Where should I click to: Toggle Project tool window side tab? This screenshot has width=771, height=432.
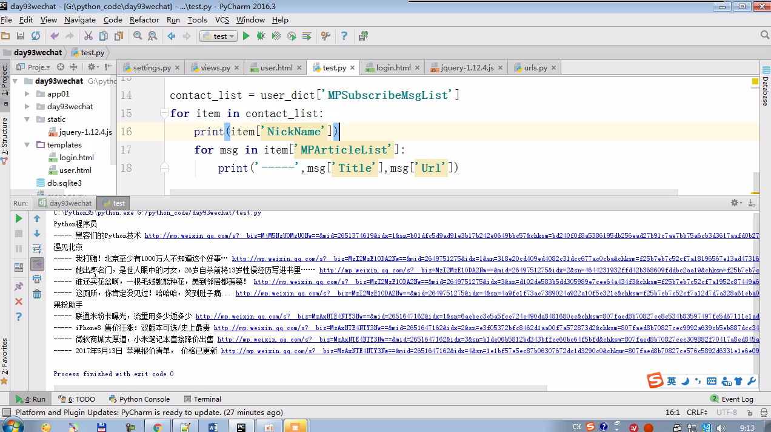pos(5,81)
